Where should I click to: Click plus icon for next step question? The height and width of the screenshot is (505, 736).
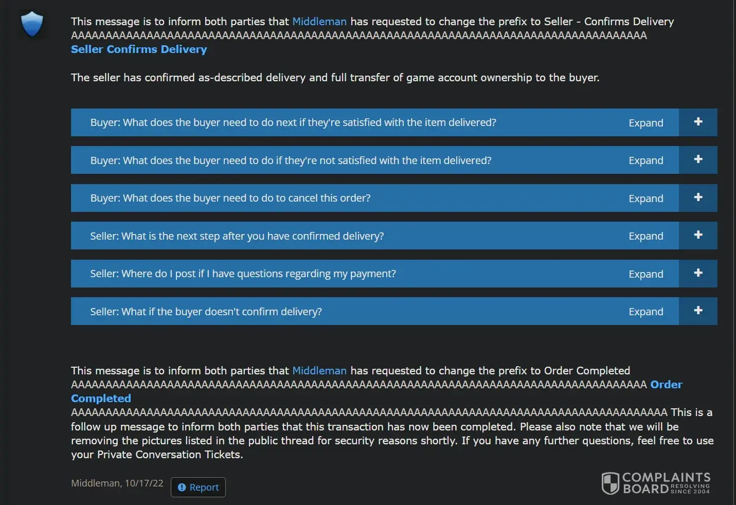(698, 235)
